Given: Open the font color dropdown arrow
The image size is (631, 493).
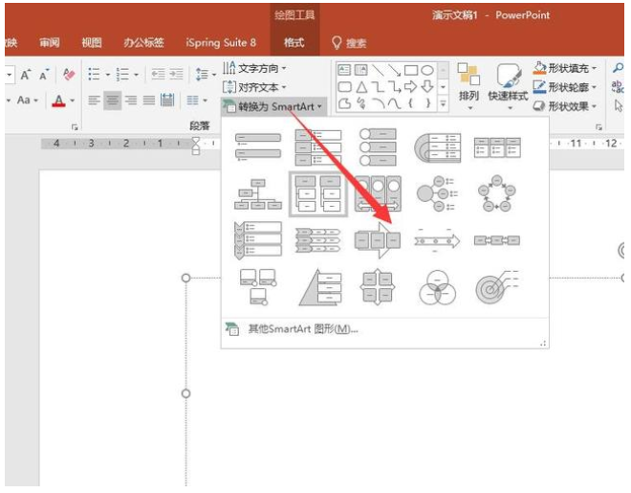Looking at the screenshot, I should [x=73, y=101].
